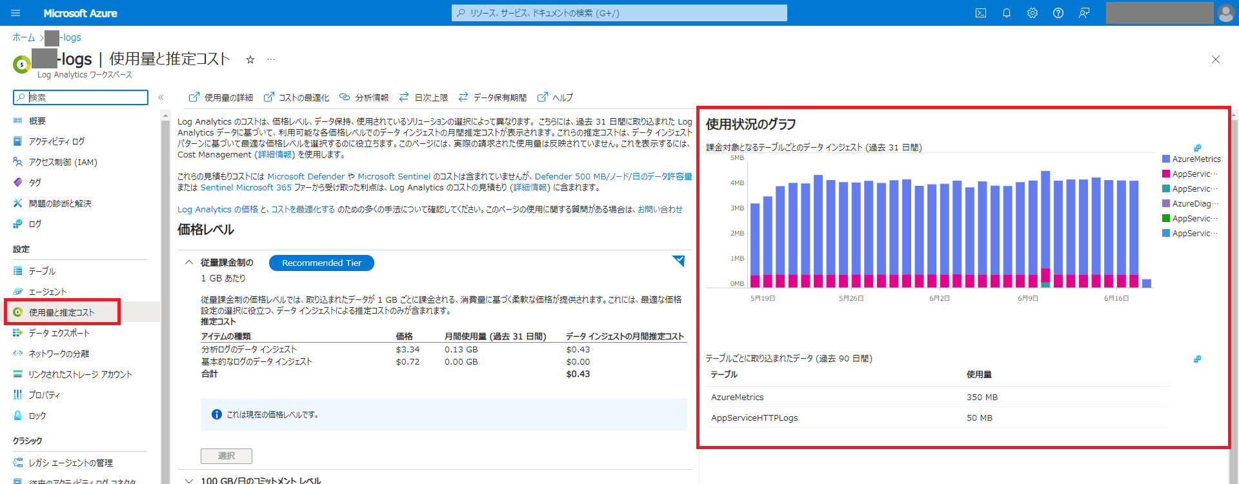Select 使用量と推定コスト menu item
The width and height of the screenshot is (1239, 484).
point(62,312)
